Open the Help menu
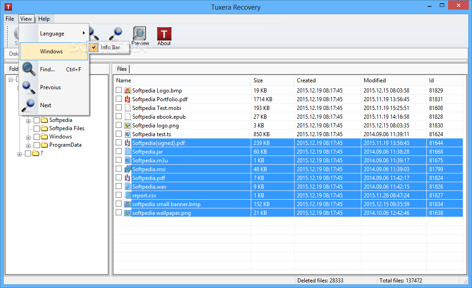 (44, 18)
